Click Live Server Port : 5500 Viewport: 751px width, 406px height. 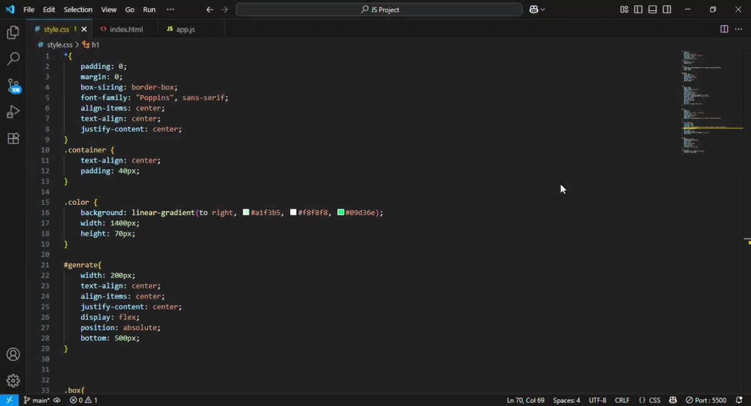coord(706,400)
